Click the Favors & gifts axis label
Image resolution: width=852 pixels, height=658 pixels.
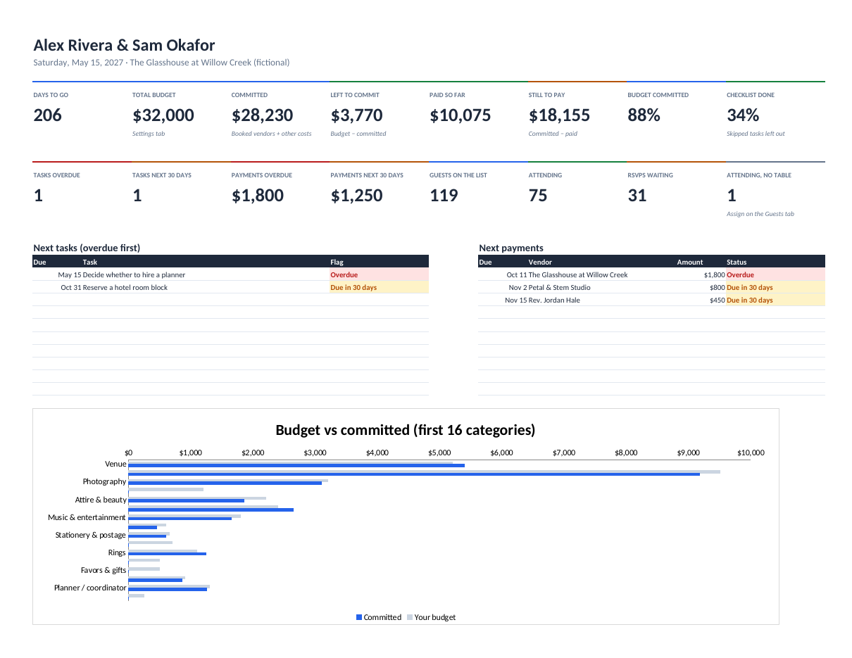point(104,570)
